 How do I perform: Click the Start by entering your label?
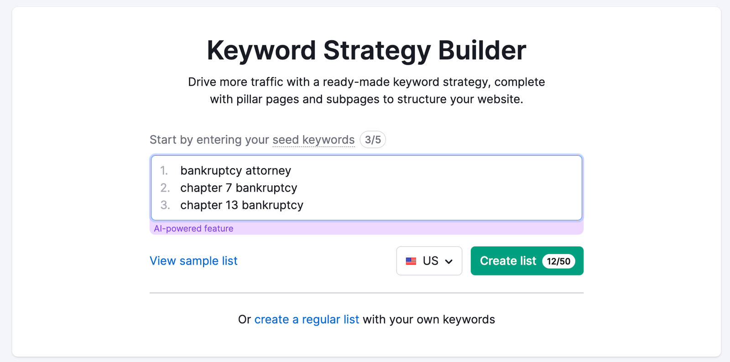point(209,140)
